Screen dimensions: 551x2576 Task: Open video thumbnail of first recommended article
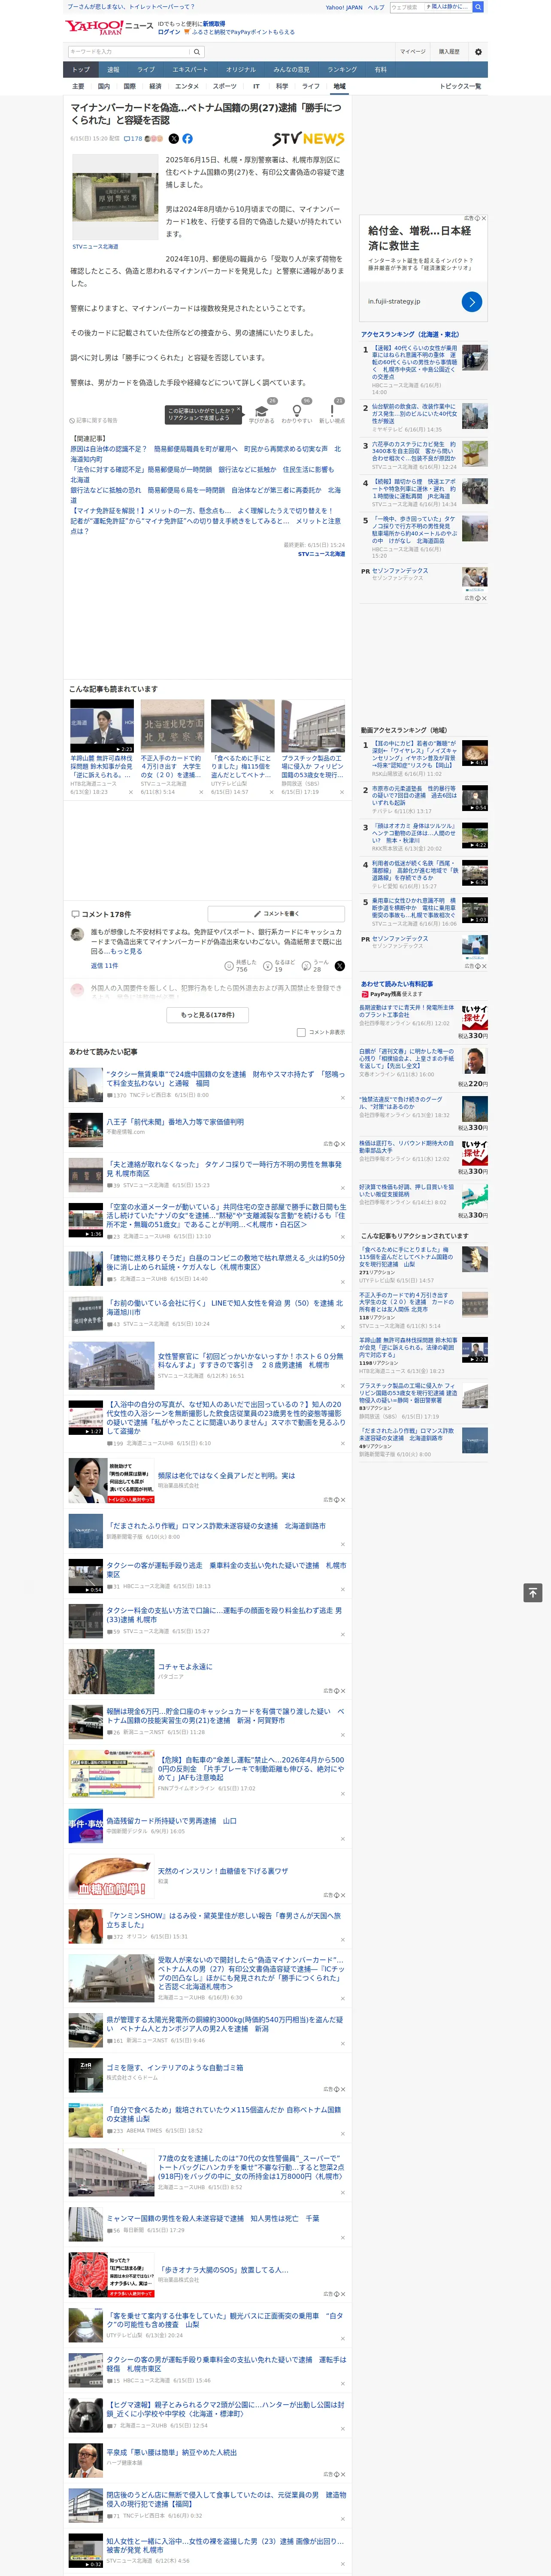[x=102, y=726]
